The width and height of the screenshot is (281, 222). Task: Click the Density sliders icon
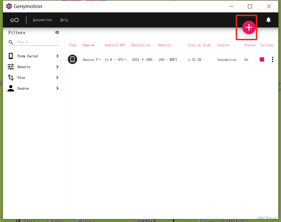pyautogui.click(x=11, y=67)
